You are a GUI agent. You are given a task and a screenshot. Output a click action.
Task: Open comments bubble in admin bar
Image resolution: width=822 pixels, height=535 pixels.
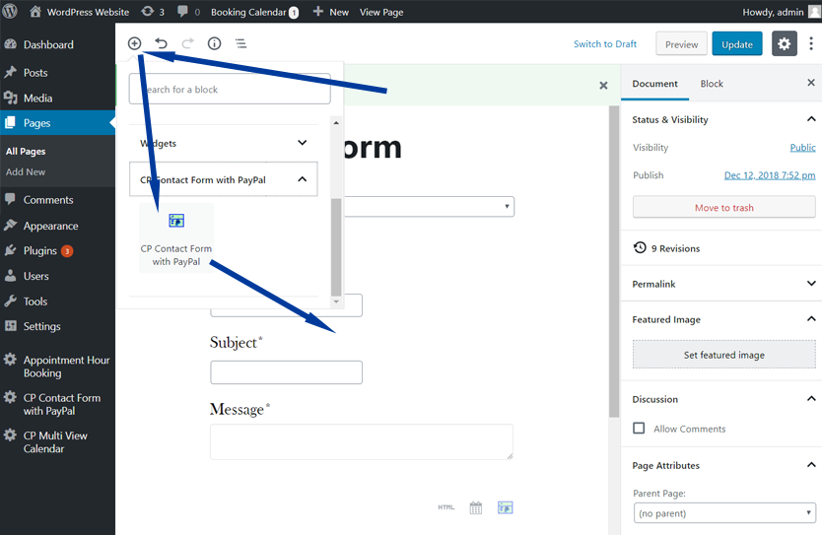[x=188, y=12]
